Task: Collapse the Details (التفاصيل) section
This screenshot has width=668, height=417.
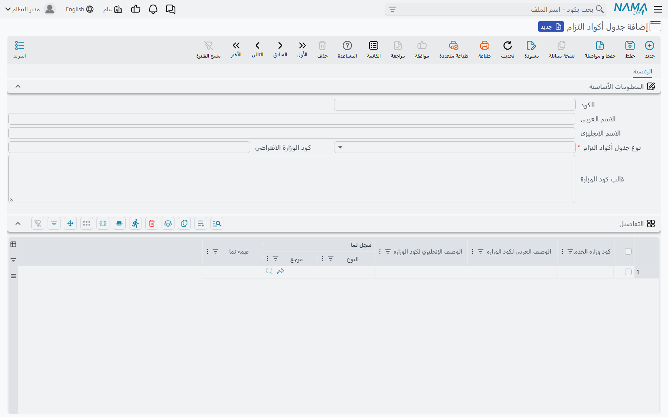Action: [18, 224]
